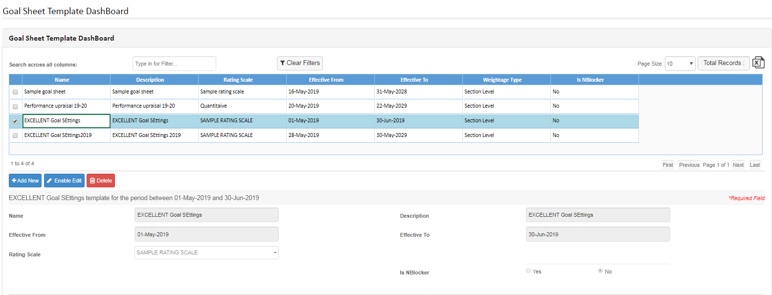Go to the First page
This screenshot has width=772, height=295.
point(668,165)
